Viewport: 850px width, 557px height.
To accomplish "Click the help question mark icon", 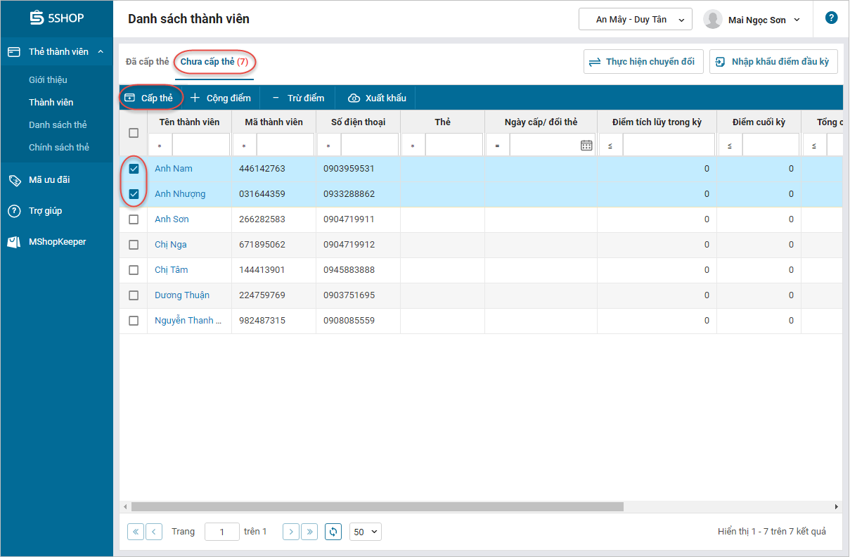I will coord(831,18).
